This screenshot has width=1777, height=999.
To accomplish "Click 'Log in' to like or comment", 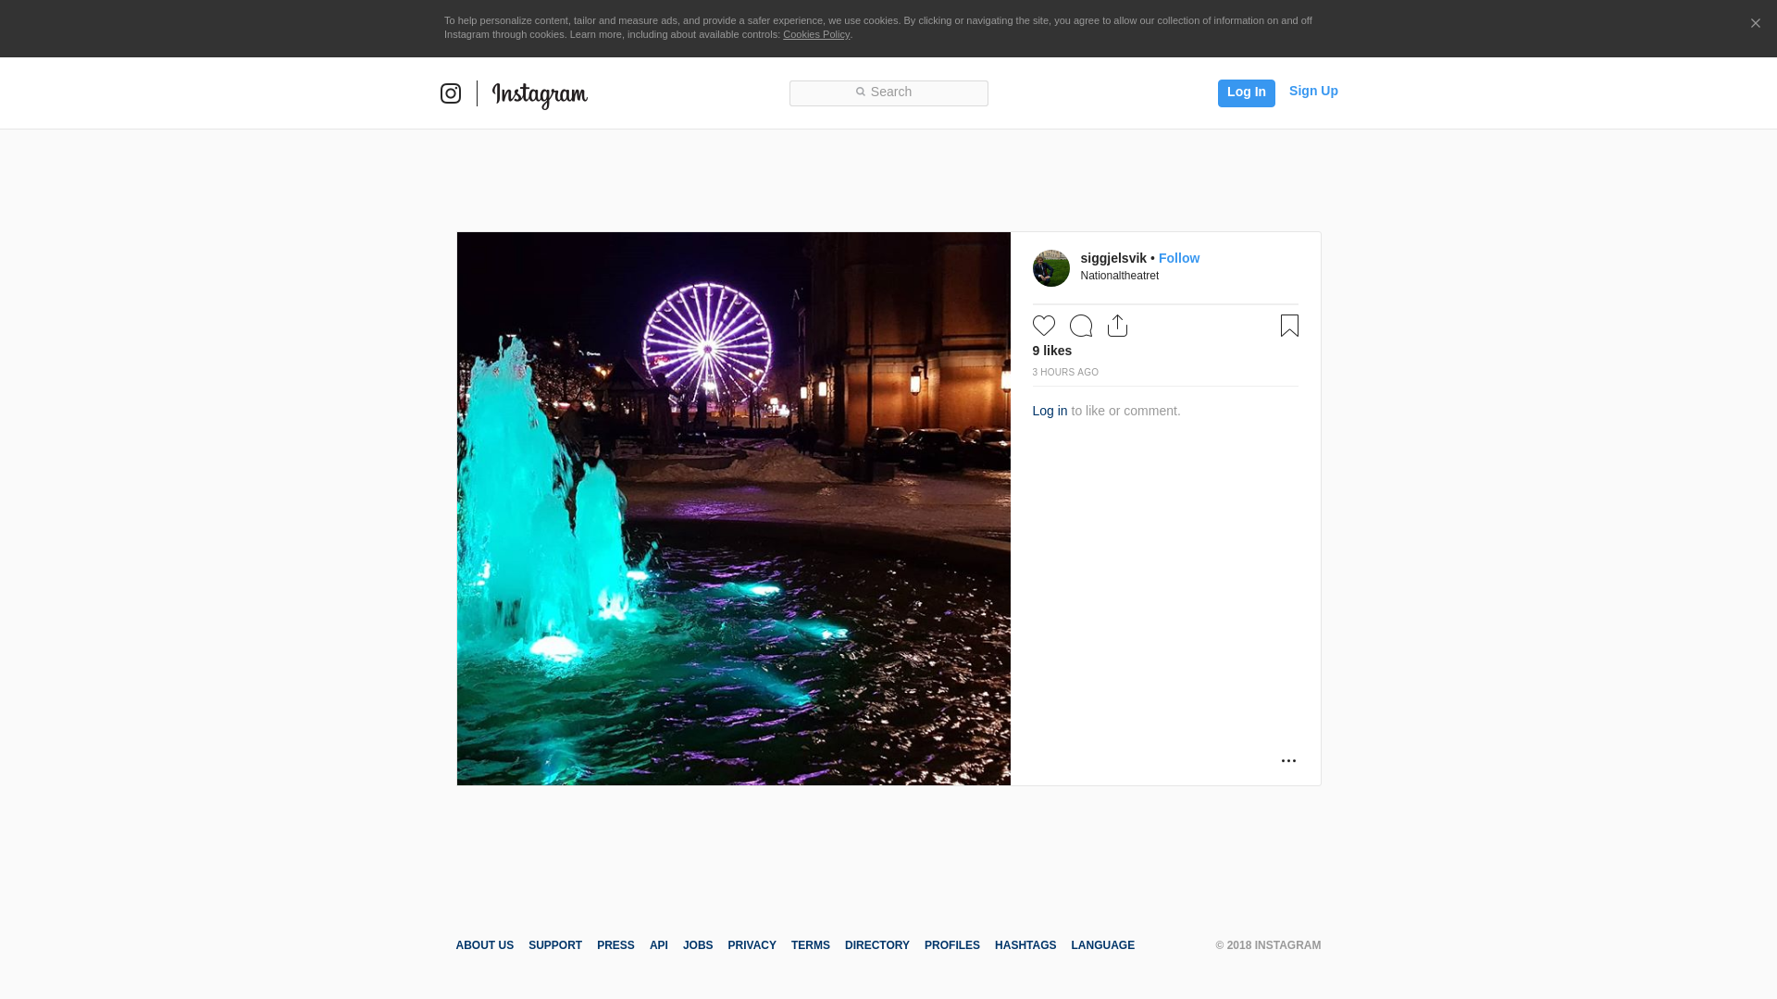I will [1050, 411].
